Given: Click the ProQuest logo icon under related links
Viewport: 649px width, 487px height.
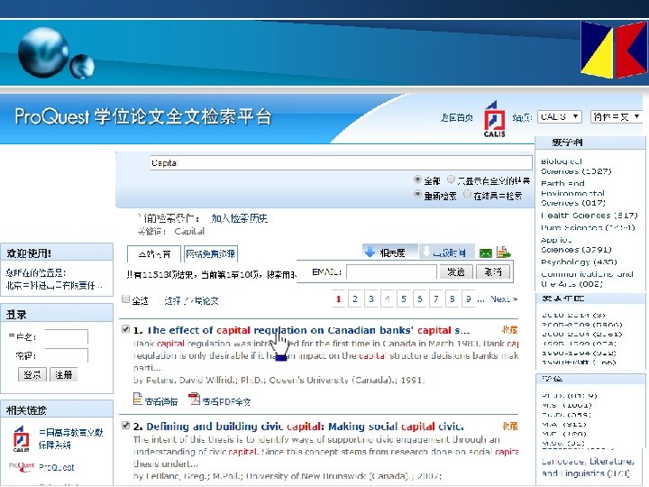Looking at the screenshot, I should coord(22,467).
